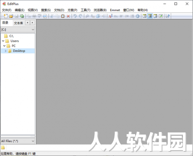Open the 视图(V) menu
The height and width of the screenshot is (156, 193).
click(x=33, y=10)
